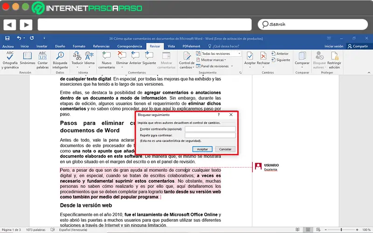Switch to the Vista tab
The height and width of the screenshot is (233, 373).
click(x=171, y=46)
